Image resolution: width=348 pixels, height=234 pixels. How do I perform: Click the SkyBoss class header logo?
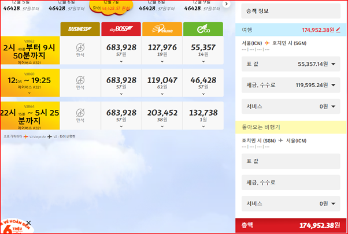121,29
